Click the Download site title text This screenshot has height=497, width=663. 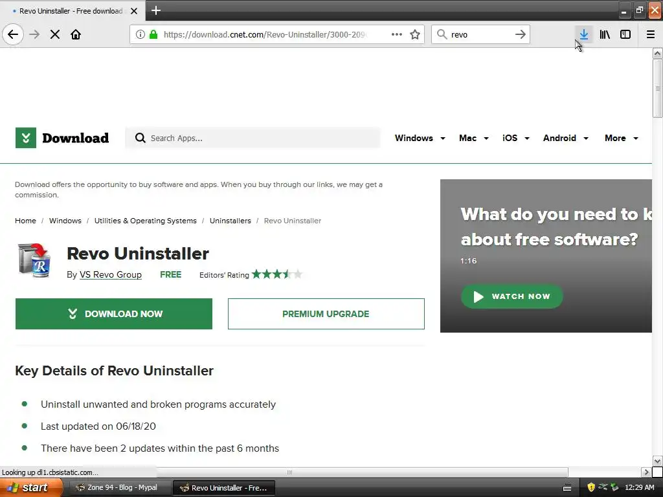coord(75,138)
